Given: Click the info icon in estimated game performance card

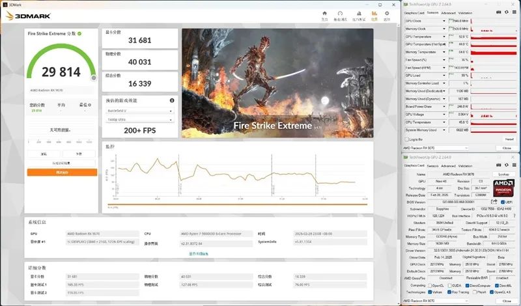Looking at the screenshot, I should pos(172,100).
